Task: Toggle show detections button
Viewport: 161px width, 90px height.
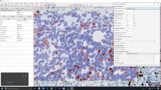Action: tap(51, 5)
